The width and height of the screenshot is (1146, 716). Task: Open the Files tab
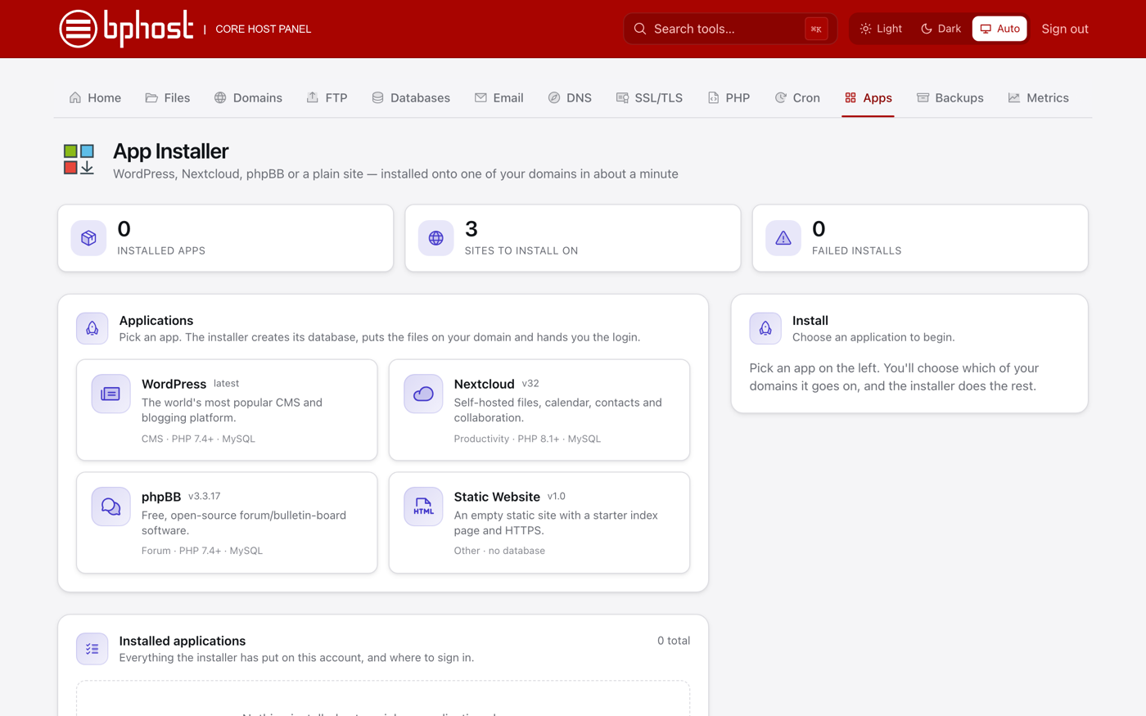click(168, 97)
